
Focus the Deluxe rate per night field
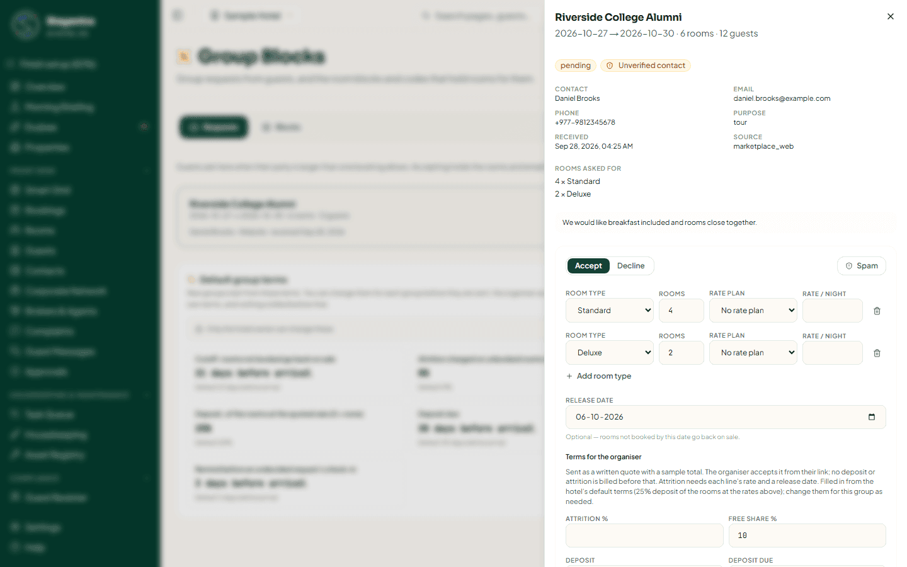coord(833,353)
